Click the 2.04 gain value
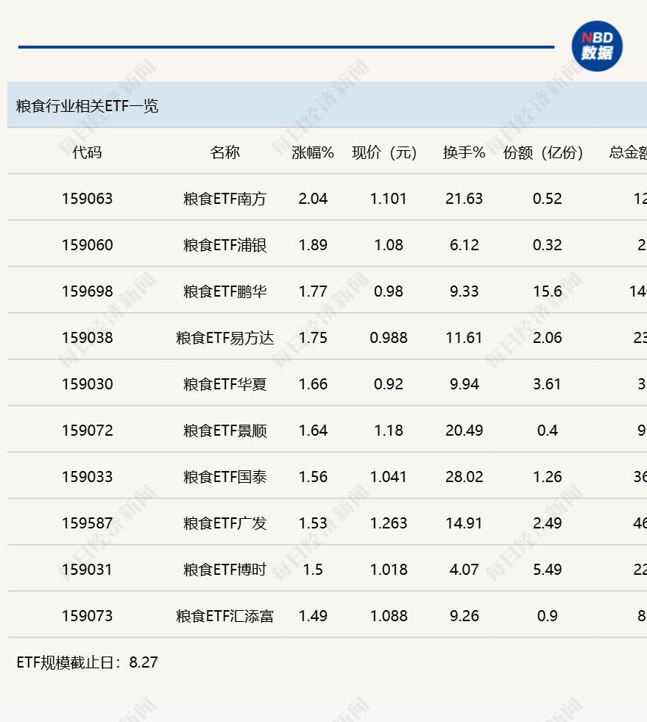Screen dimensions: 647x722 [x=313, y=199]
